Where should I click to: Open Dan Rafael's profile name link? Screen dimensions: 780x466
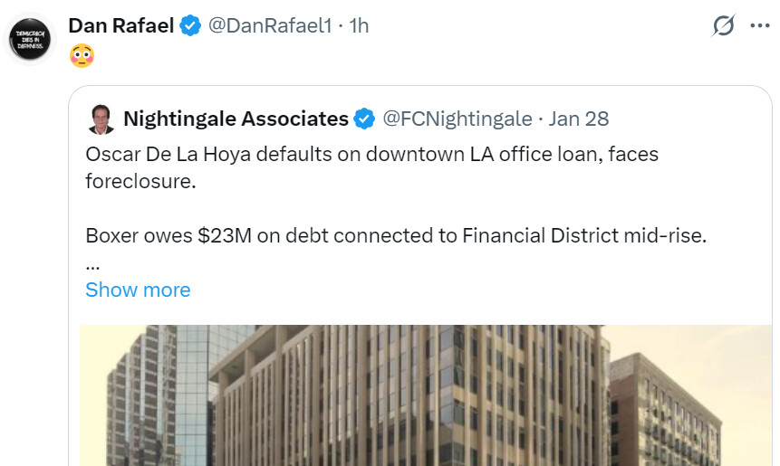click(121, 26)
